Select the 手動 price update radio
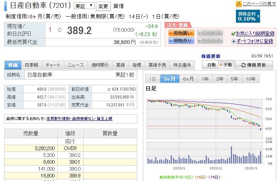Viewport: 277px width, 181px height. click(x=221, y=65)
